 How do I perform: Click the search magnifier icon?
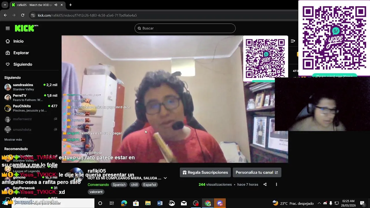point(139,28)
